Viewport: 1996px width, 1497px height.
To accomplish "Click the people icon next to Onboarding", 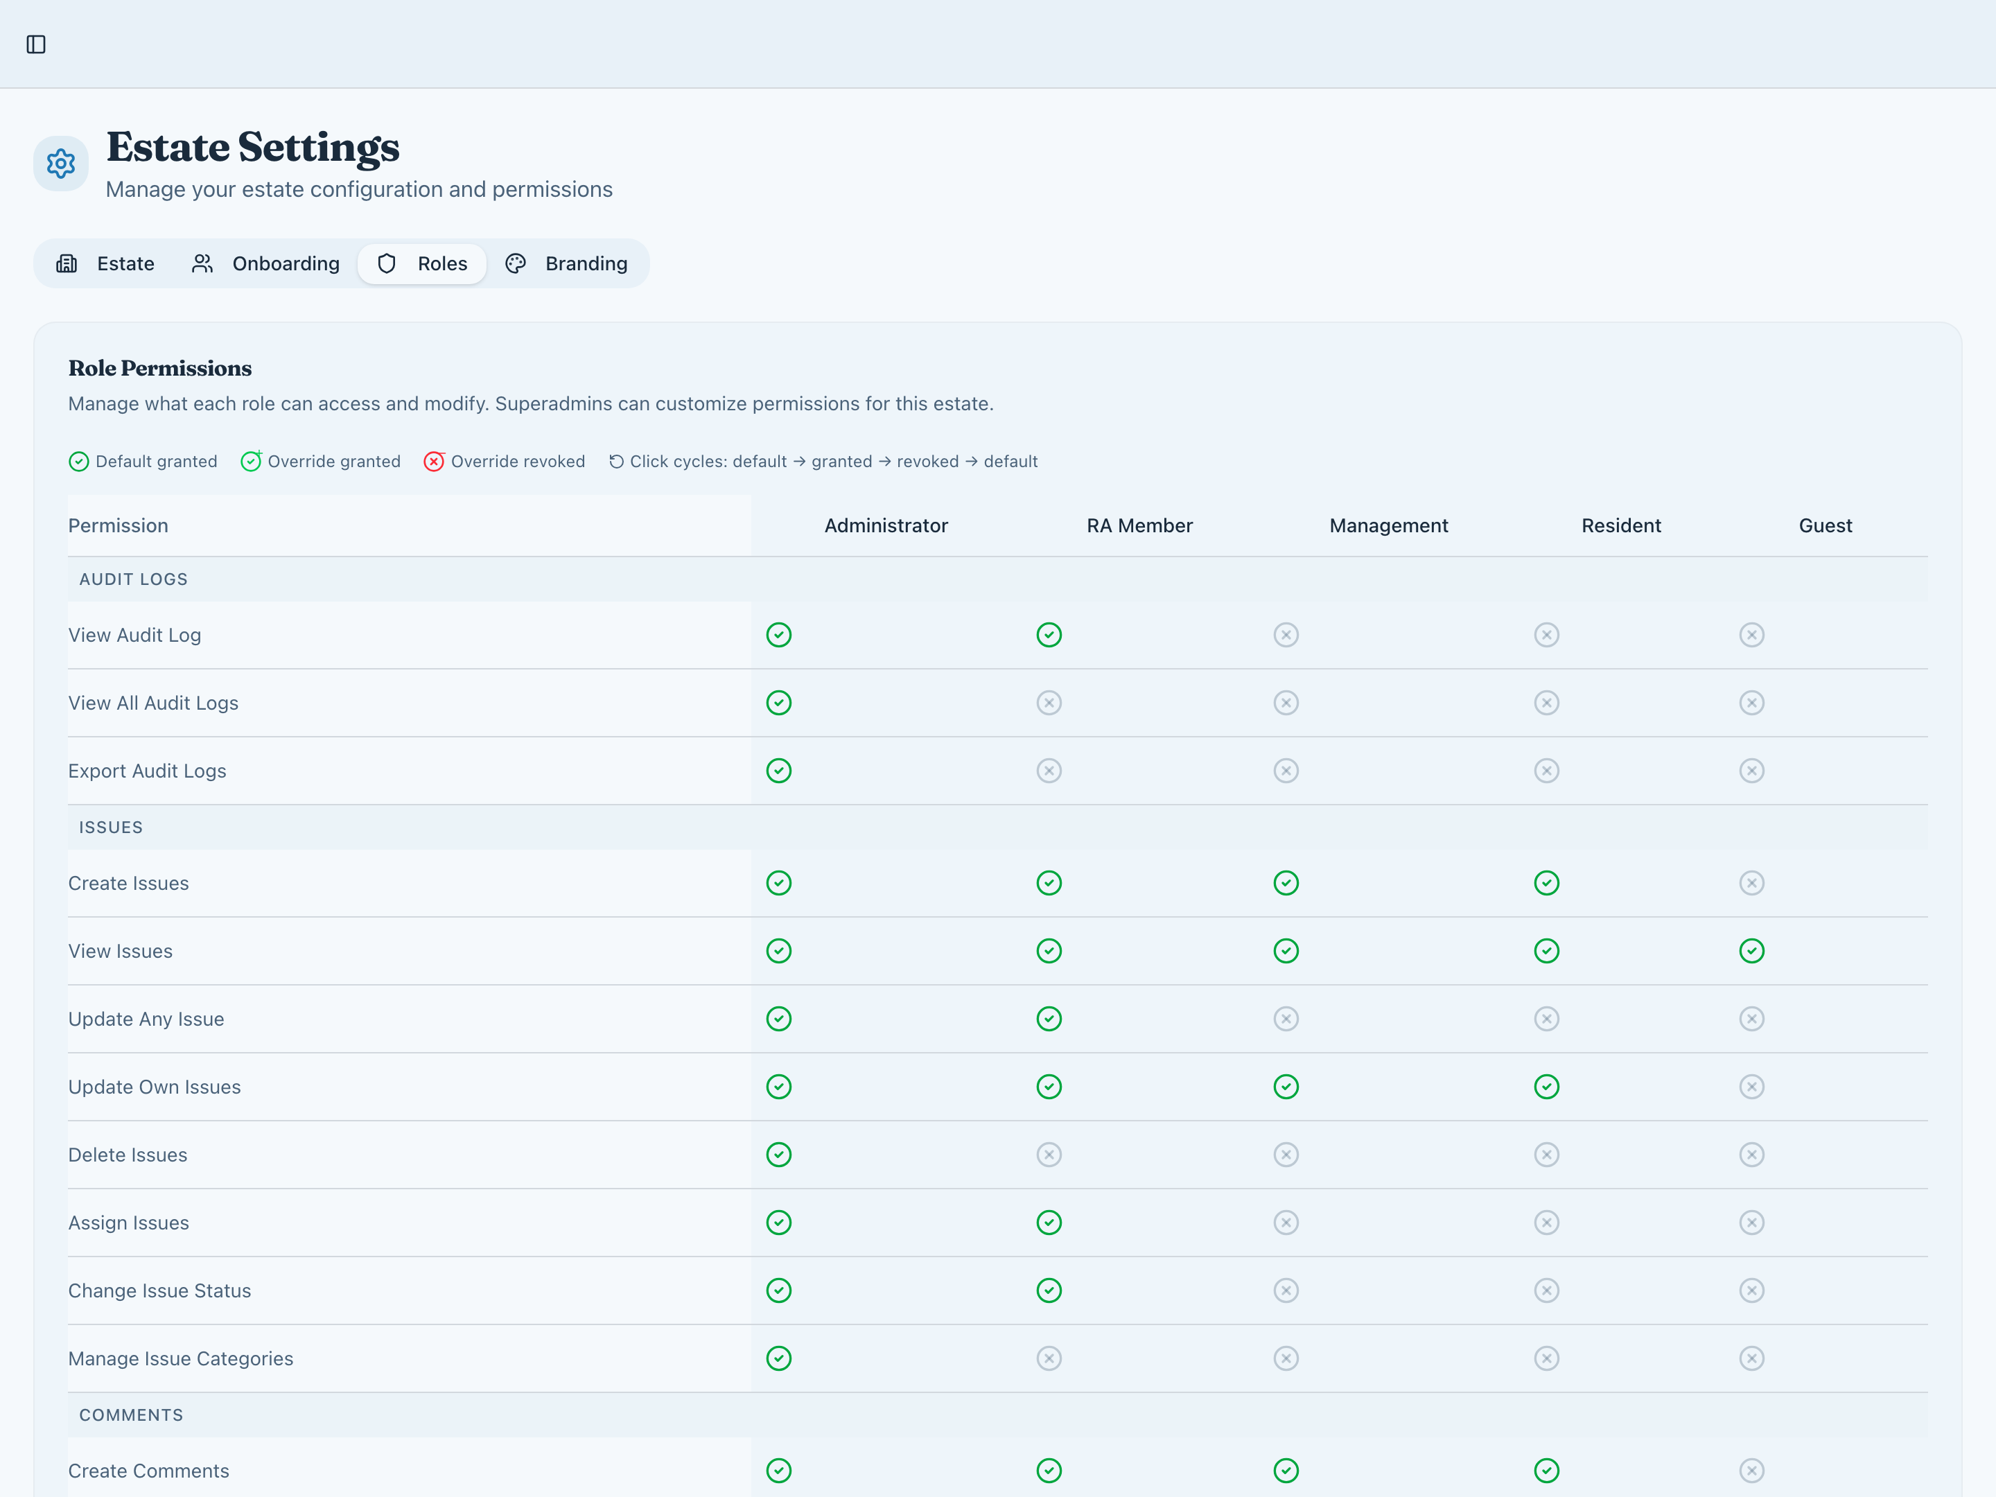I will [202, 263].
